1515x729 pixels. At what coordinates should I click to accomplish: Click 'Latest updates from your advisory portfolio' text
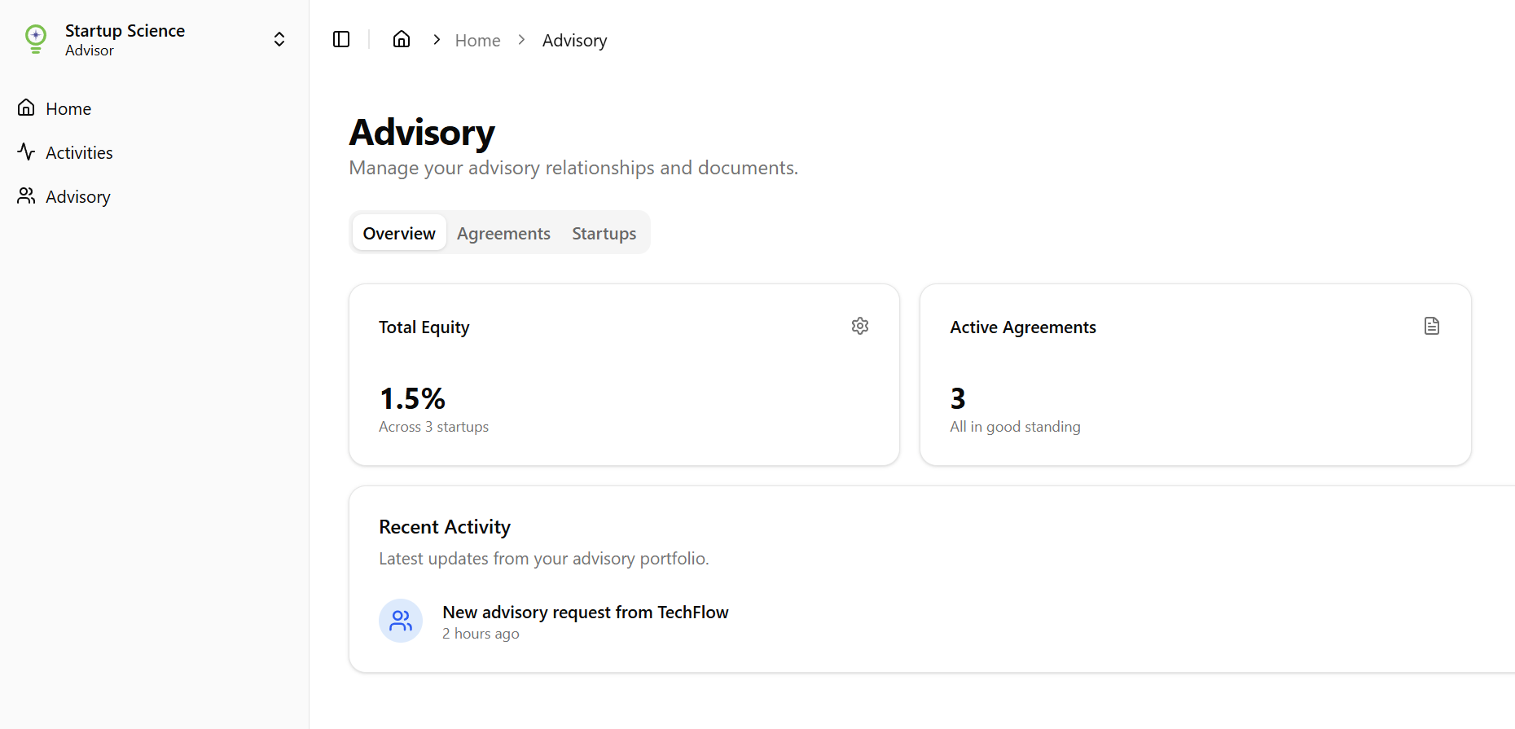coord(544,559)
